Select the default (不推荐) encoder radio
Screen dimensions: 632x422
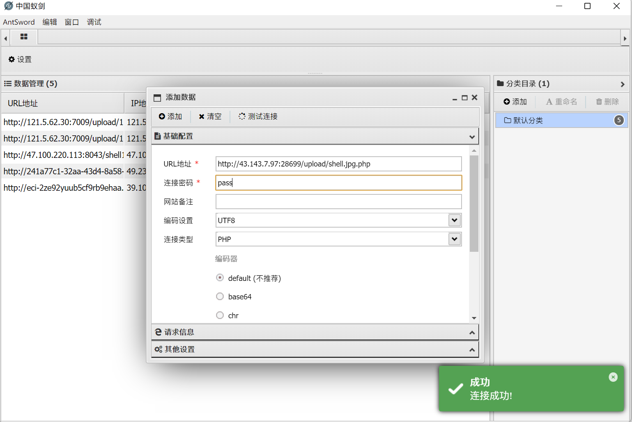click(220, 278)
